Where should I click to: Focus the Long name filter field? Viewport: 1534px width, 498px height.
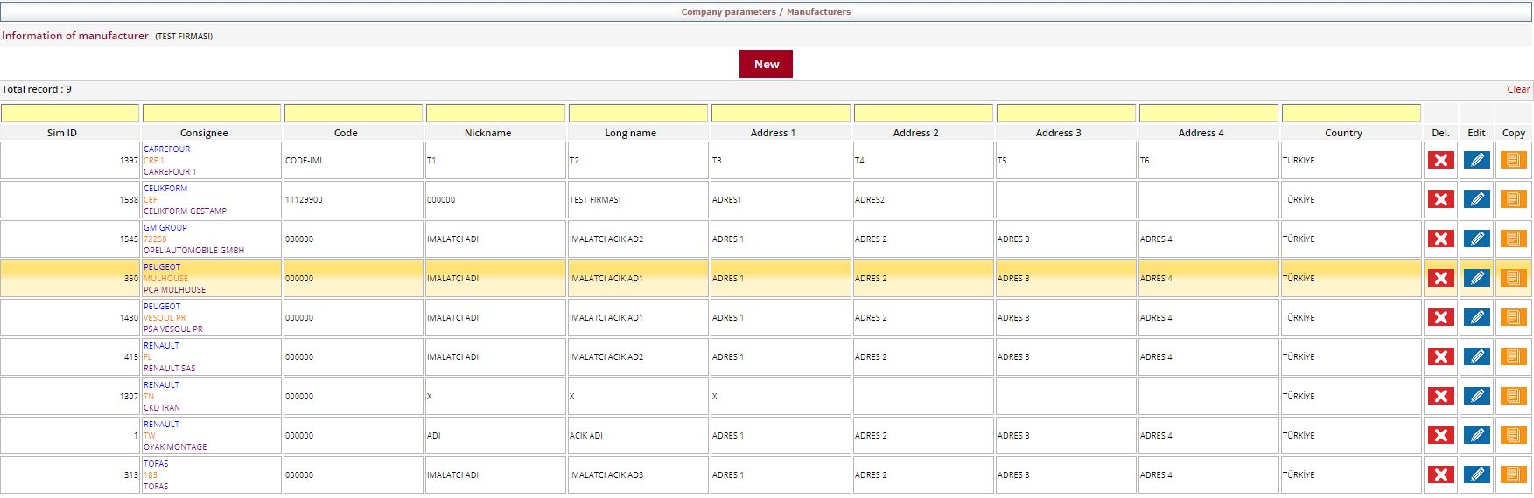[x=638, y=114]
